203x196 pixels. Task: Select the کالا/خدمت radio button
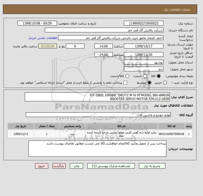pos(127,76)
